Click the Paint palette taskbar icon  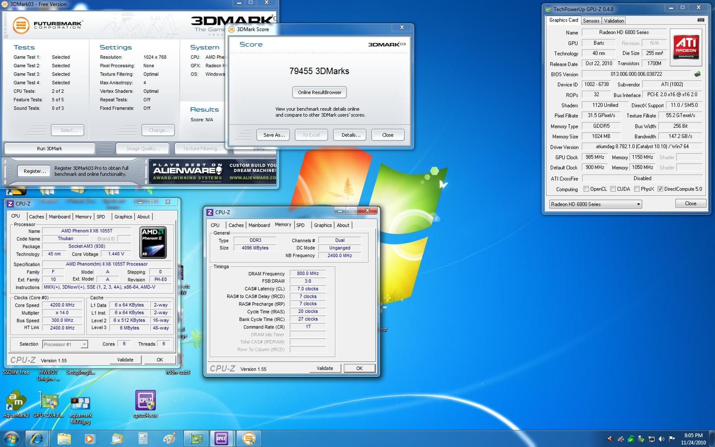[x=169, y=439]
